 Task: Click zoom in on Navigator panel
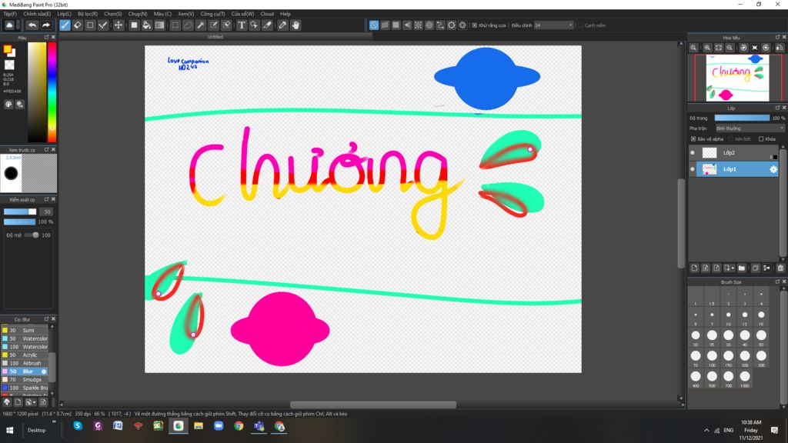(x=707, y=48)
